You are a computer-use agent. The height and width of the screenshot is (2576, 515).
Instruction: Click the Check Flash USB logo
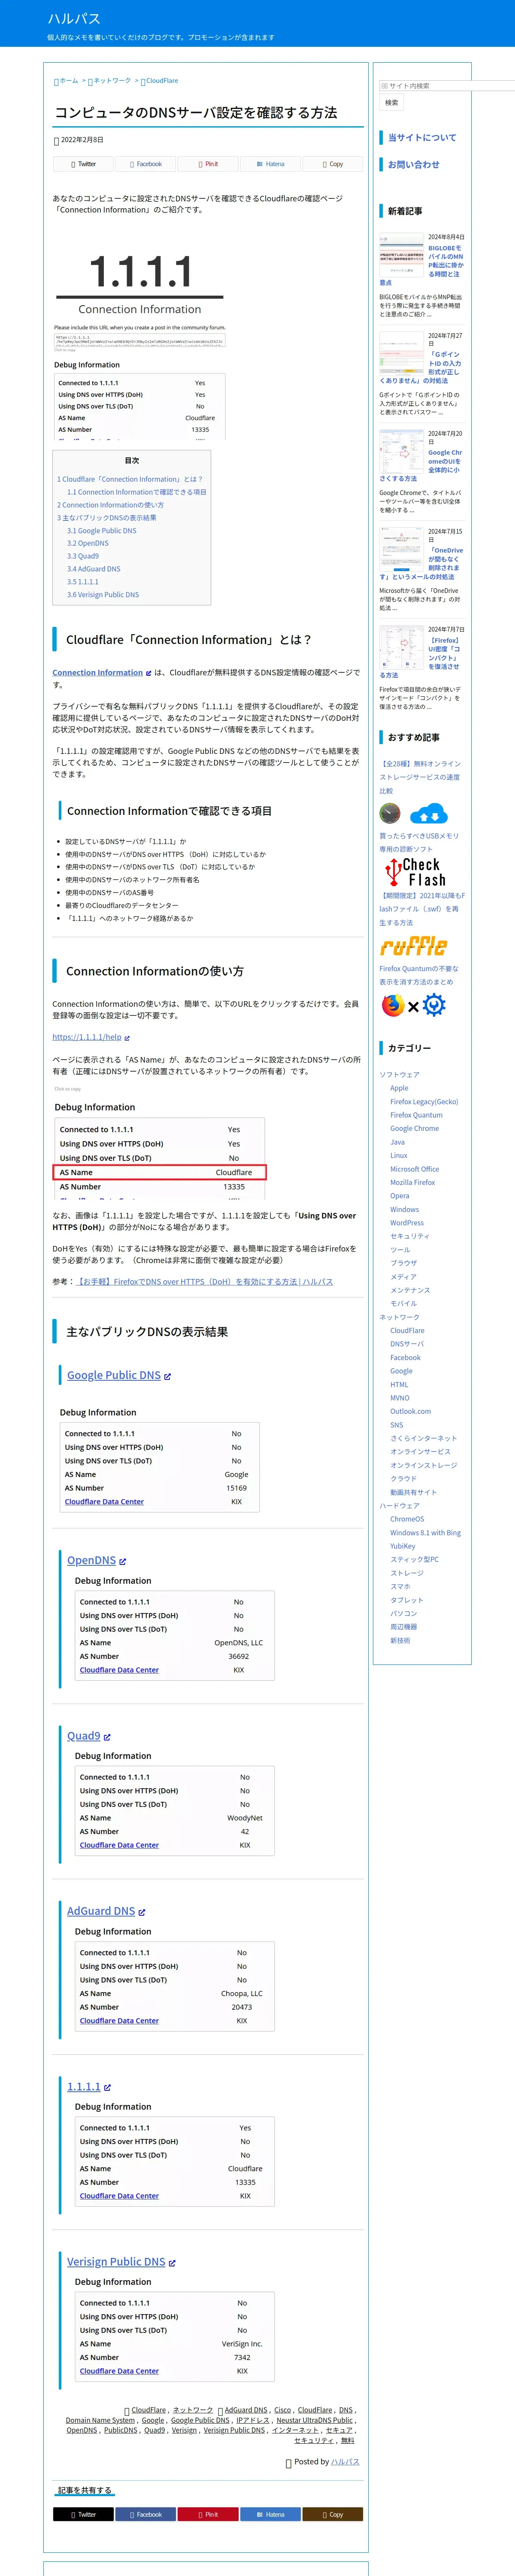[x=416, y=872]
